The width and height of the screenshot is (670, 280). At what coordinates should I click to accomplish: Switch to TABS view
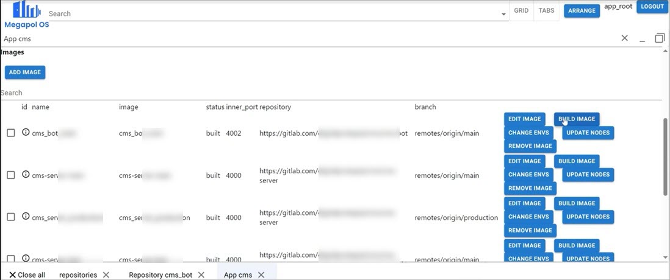(547, 11)
